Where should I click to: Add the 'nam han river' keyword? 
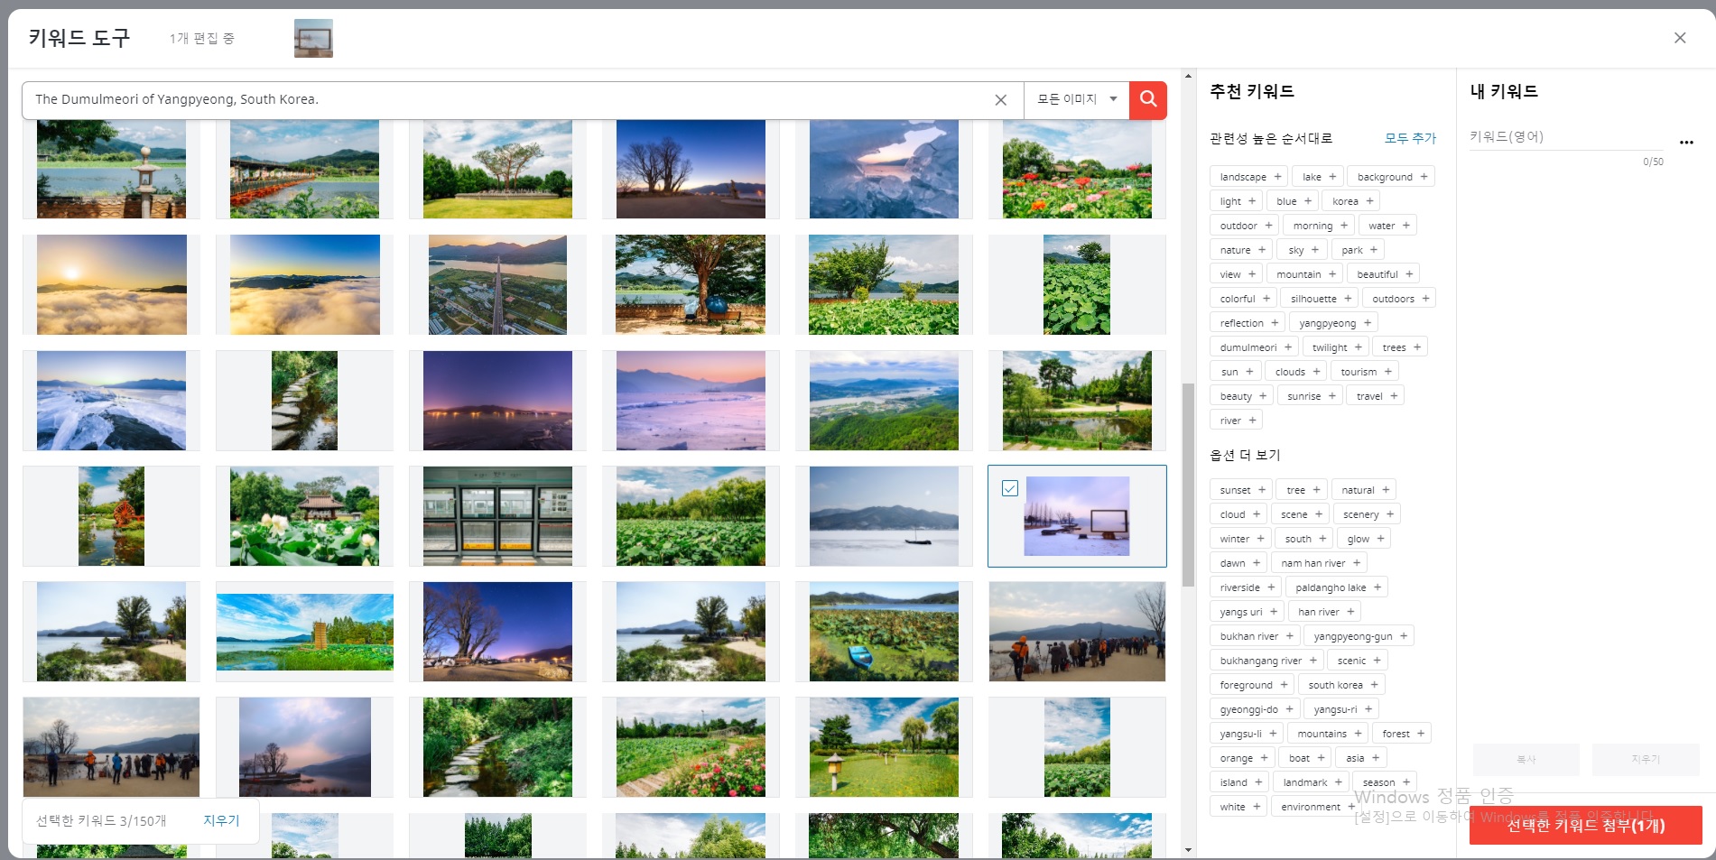click(1320, 563)
